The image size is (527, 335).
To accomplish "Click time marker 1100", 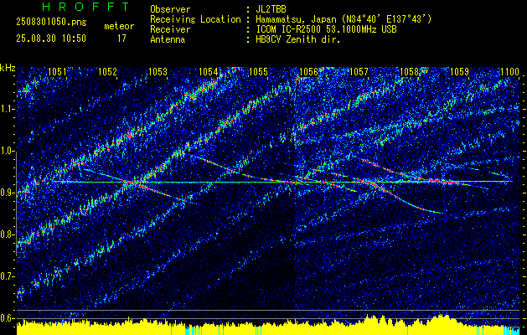I will pyautogui.click(x=509, y=72).
